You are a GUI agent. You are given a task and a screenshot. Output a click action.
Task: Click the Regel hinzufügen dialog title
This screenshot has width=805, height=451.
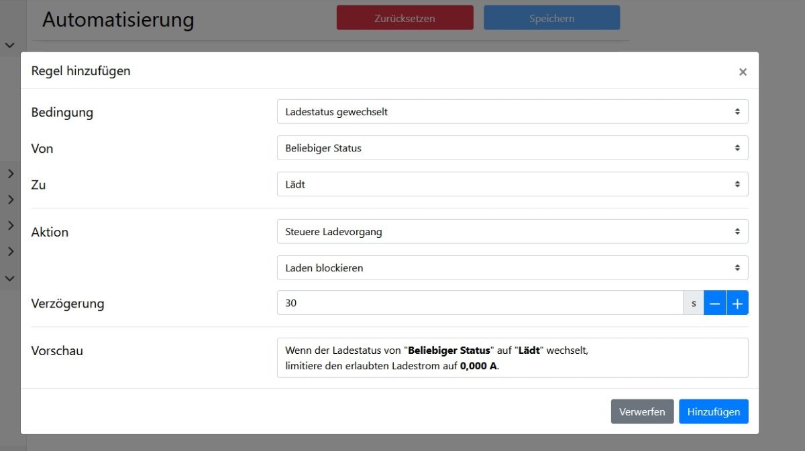click(x=80, y=70)
